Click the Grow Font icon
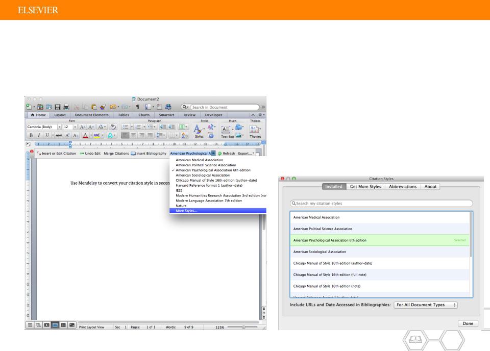Screen dimensions: 490x351 tap(82, 127)
